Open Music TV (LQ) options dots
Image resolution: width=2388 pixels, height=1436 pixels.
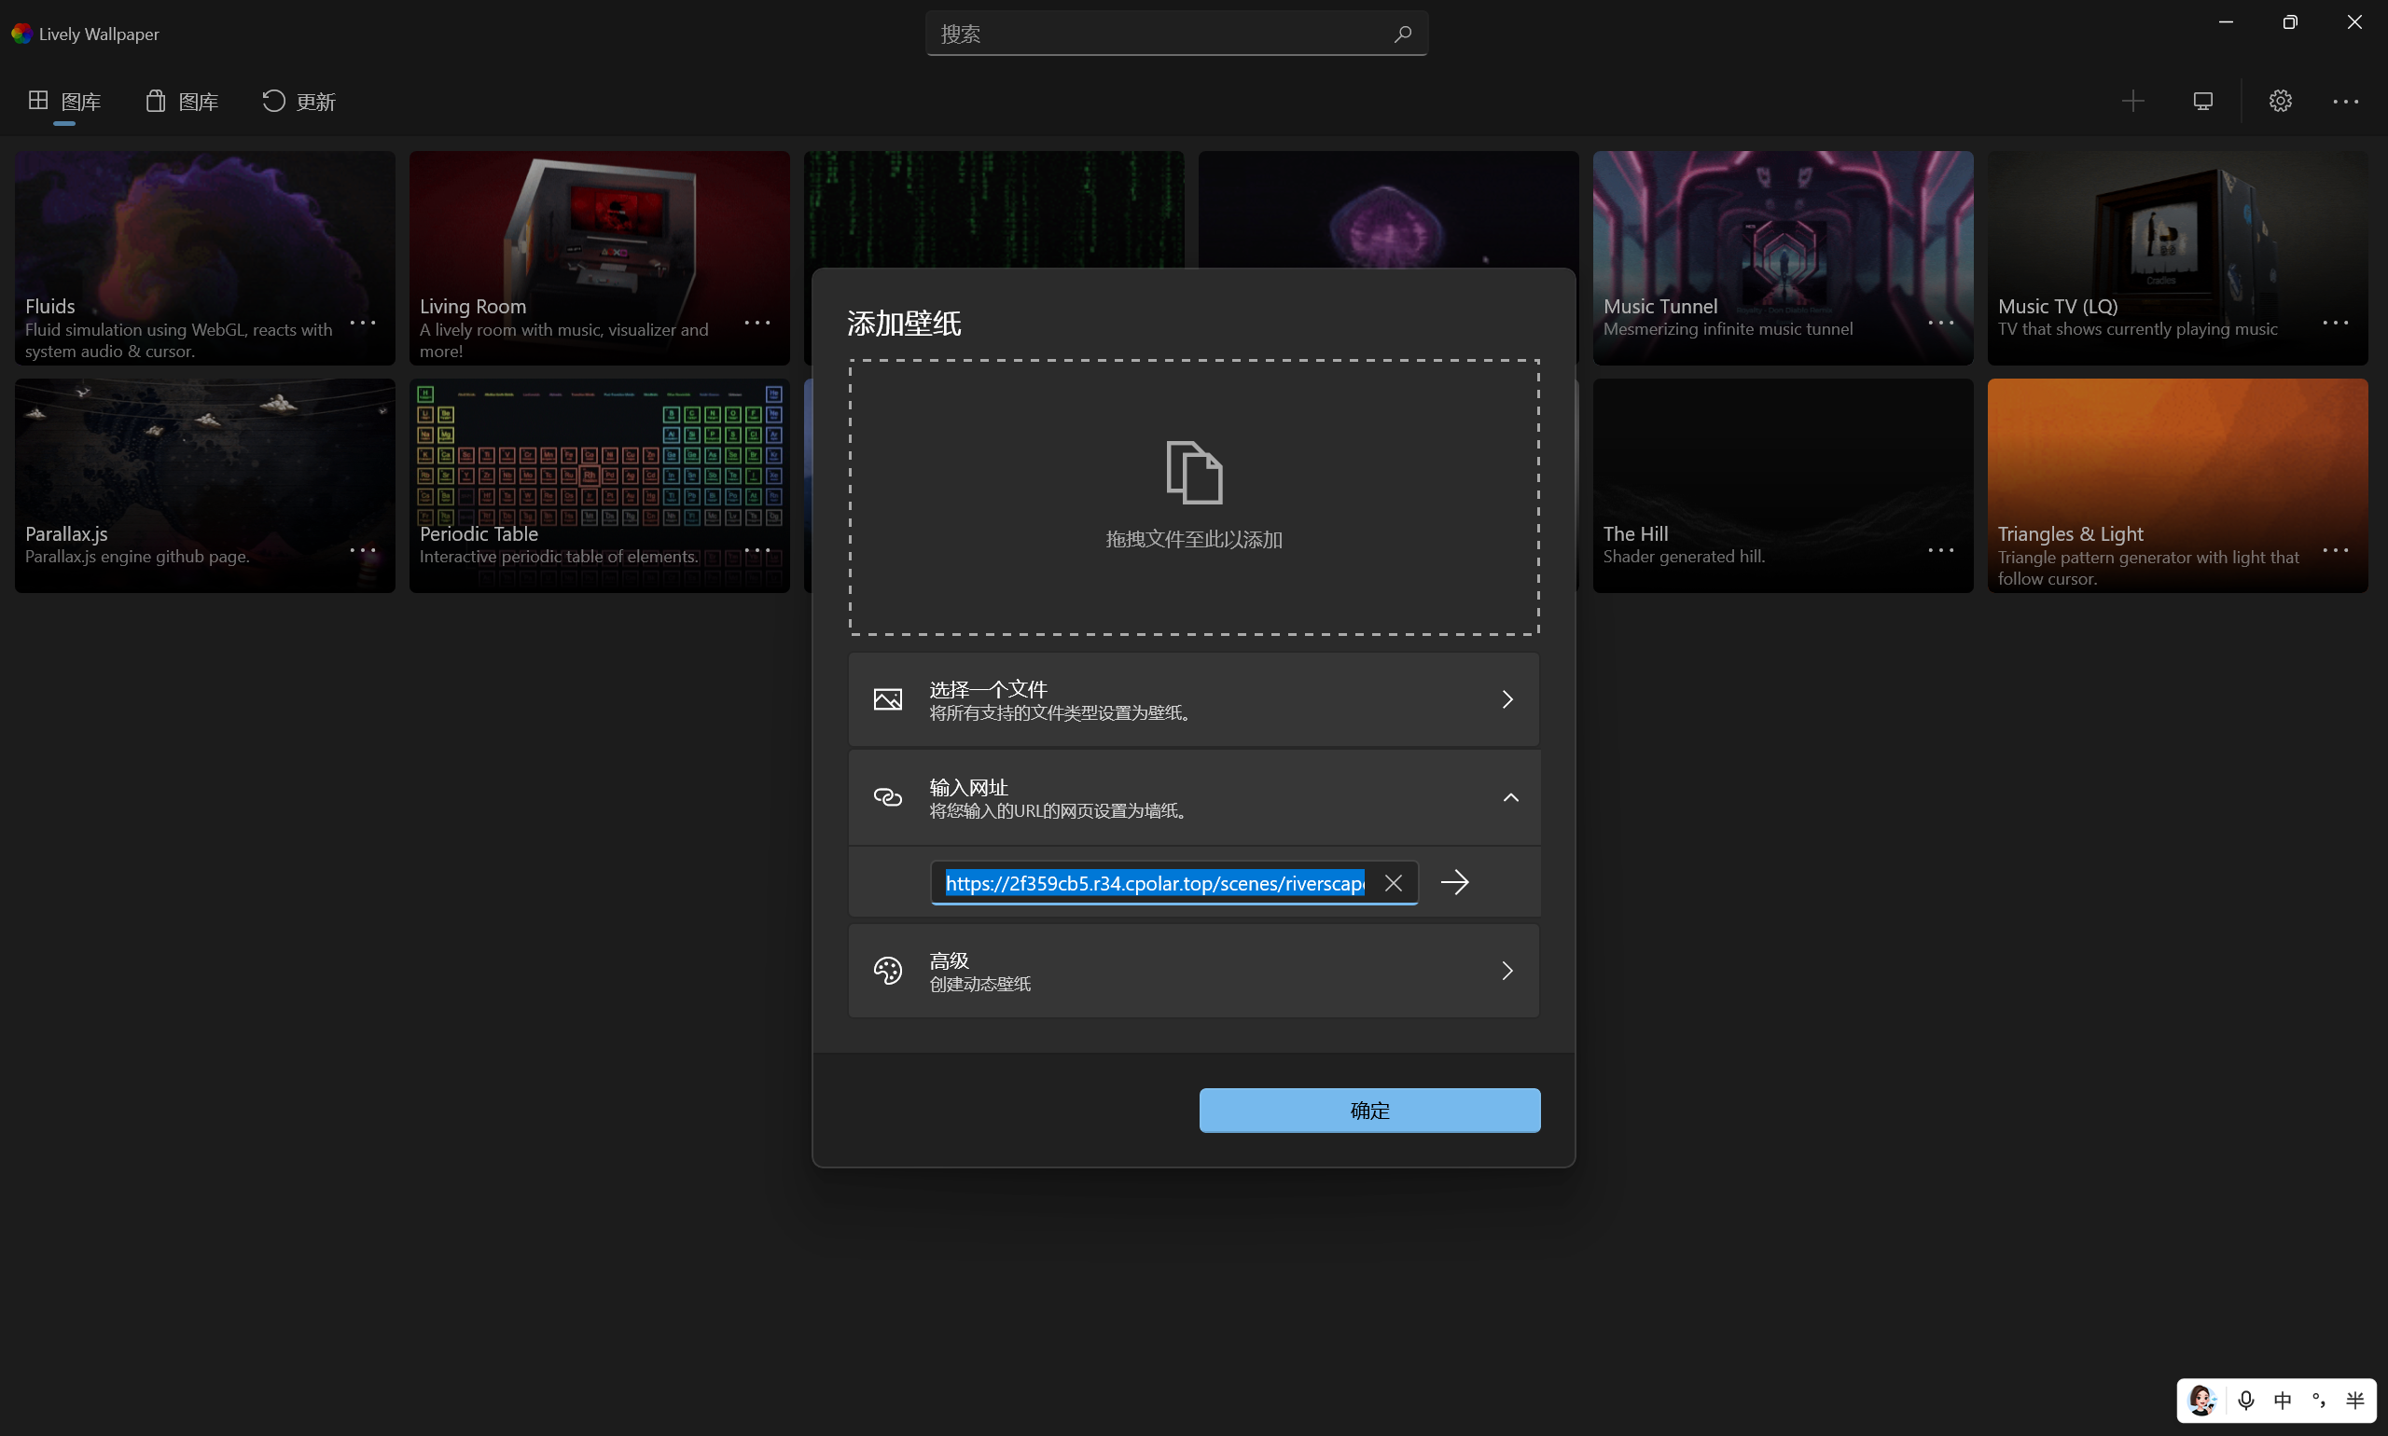click(2336, 323)
